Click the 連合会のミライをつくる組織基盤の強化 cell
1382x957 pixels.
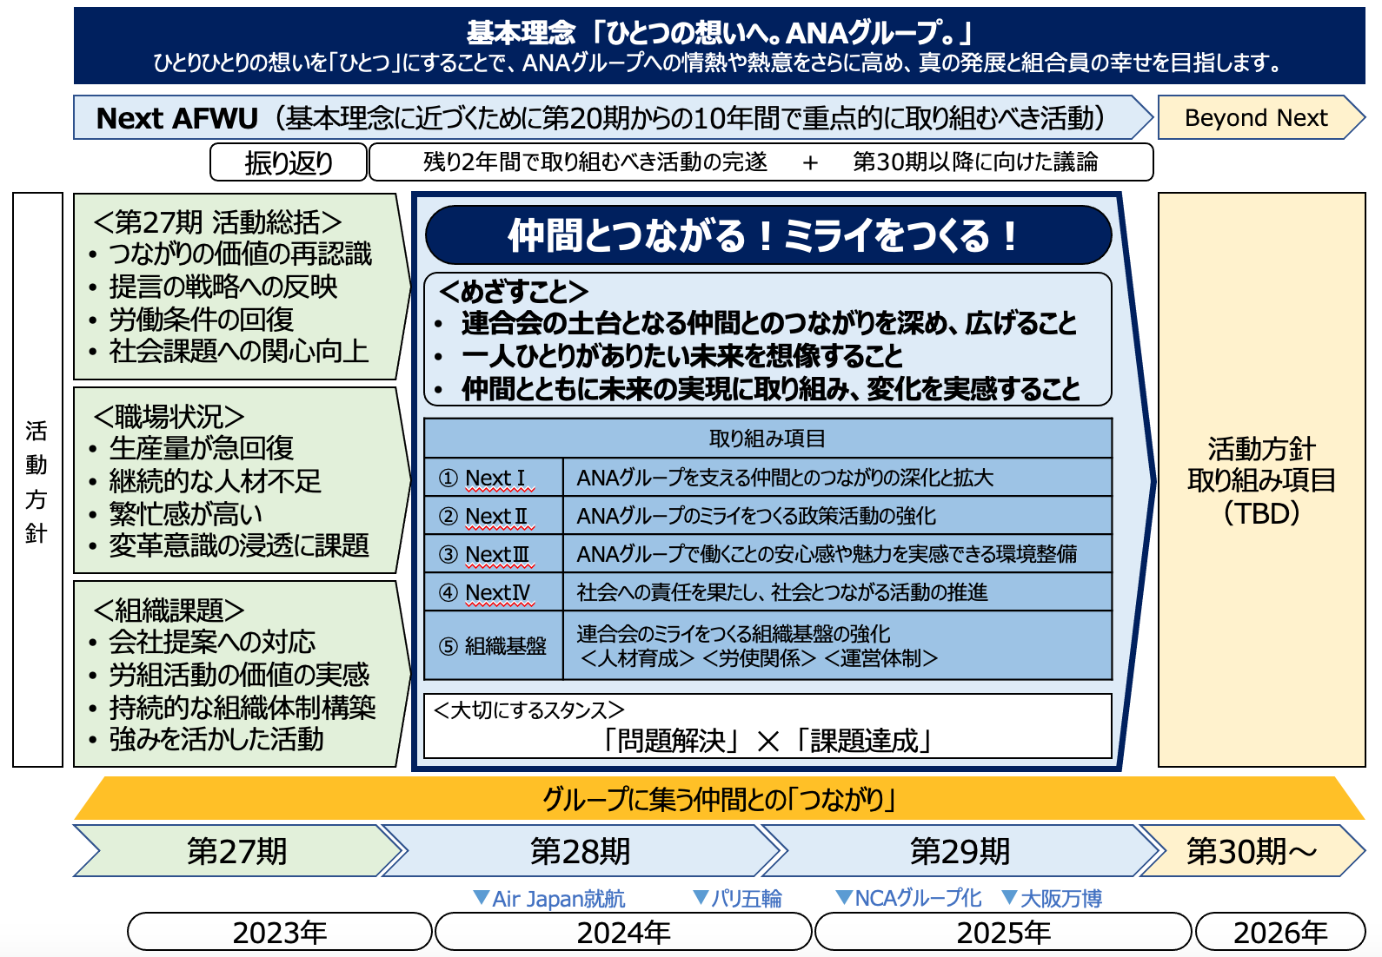point(838,645)
